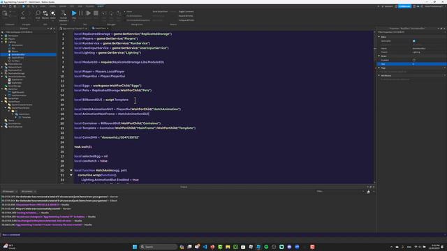447x251 pixels.
Task: Collapse the code fold arrow at line 31
Action: click(71, 175)
